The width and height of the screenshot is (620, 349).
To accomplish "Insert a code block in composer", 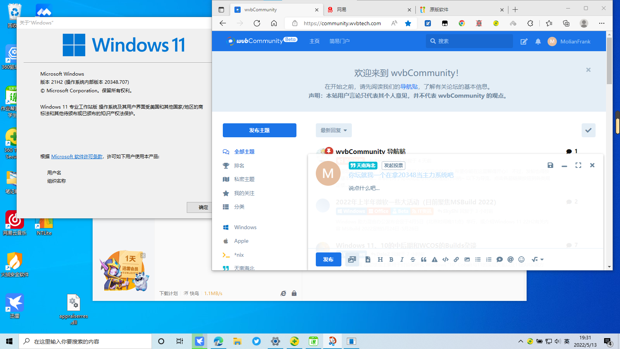I will tap(445, 259).
